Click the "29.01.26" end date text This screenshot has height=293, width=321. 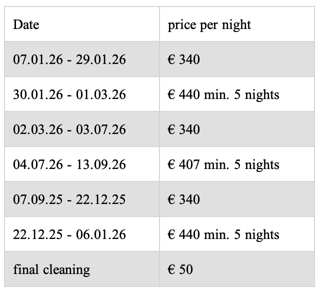[x=101, y=59]
